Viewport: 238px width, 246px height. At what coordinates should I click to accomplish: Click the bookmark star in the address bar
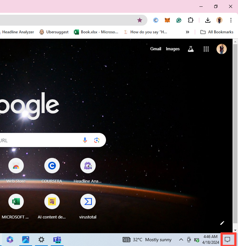pos(139,20)
